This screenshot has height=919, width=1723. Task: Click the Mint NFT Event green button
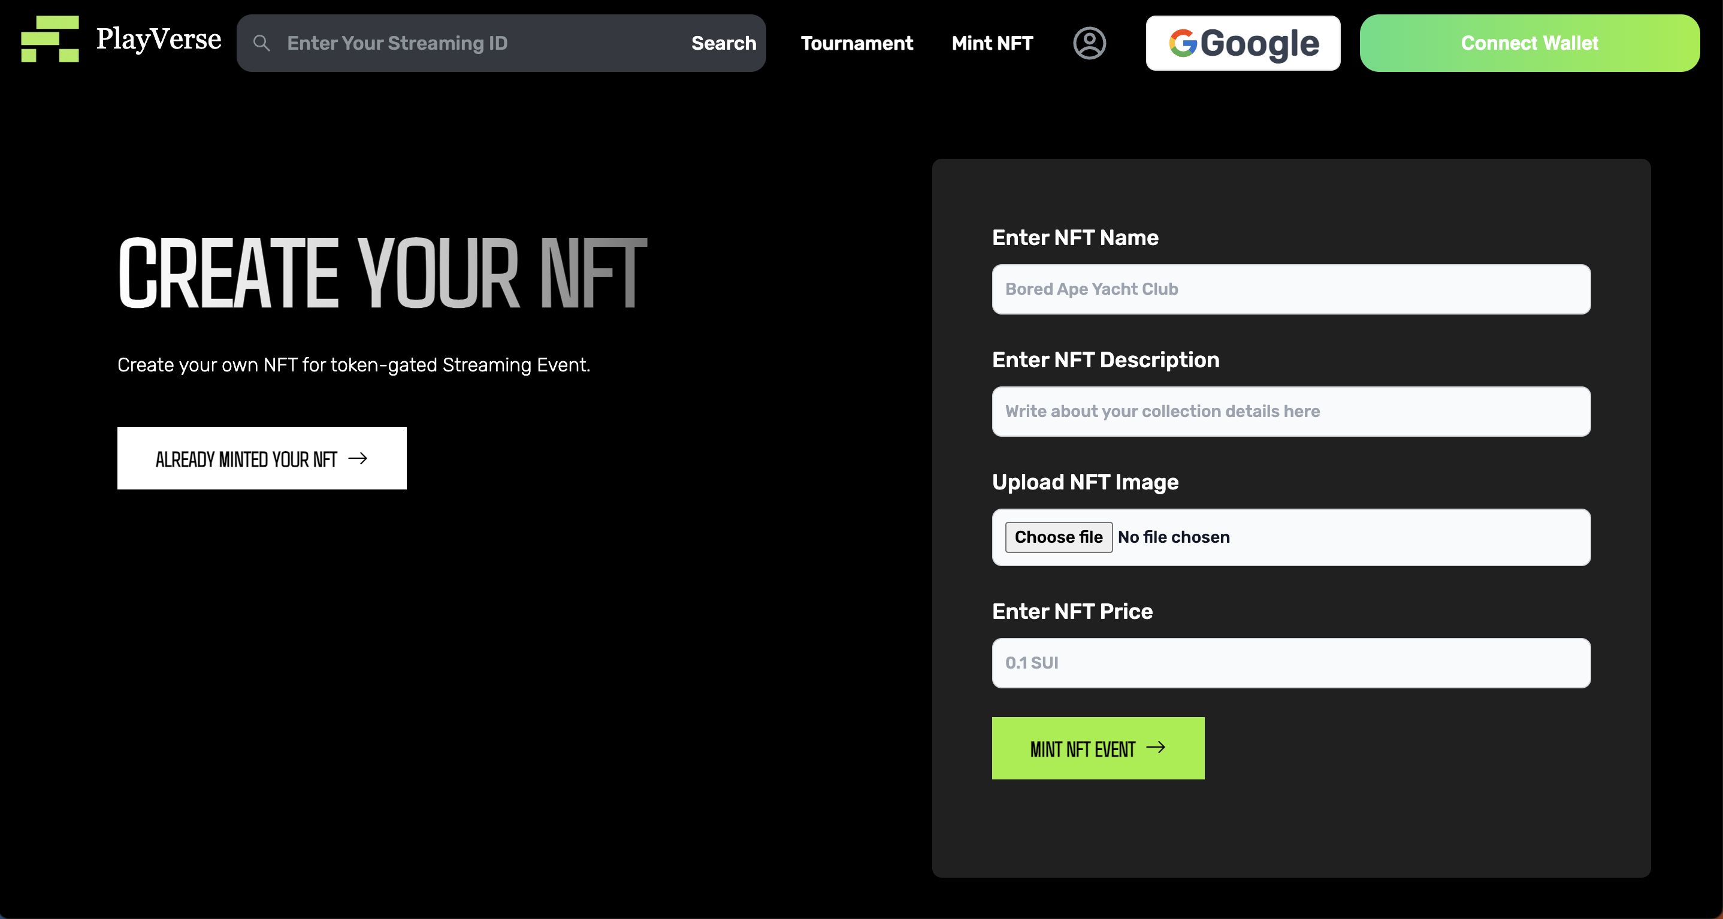click(x=1098, y=748)
